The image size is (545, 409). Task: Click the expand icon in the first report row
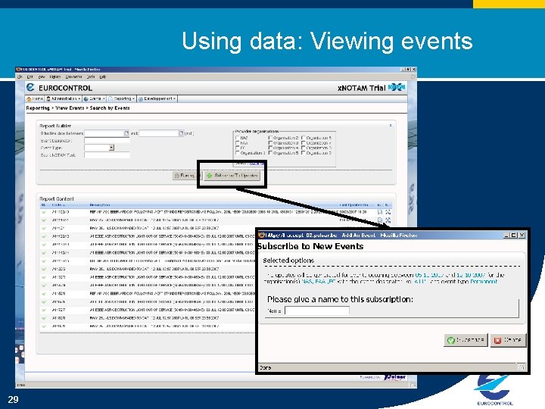[388, 212]
